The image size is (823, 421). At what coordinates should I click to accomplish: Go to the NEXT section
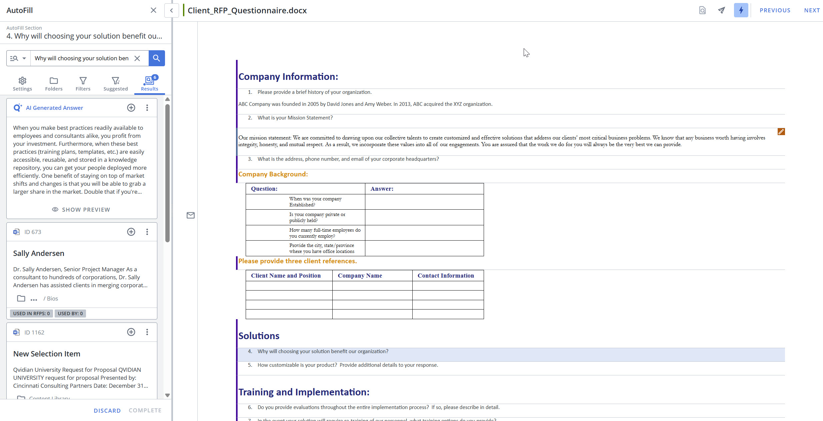click(x=812, y=10)
